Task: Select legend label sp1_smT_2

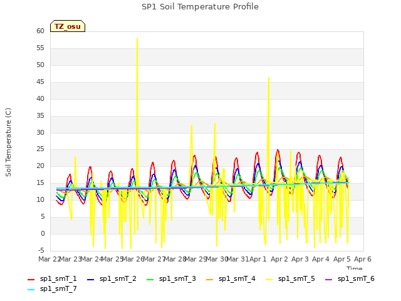Action: pyautogui.click(x=118, y=278)
